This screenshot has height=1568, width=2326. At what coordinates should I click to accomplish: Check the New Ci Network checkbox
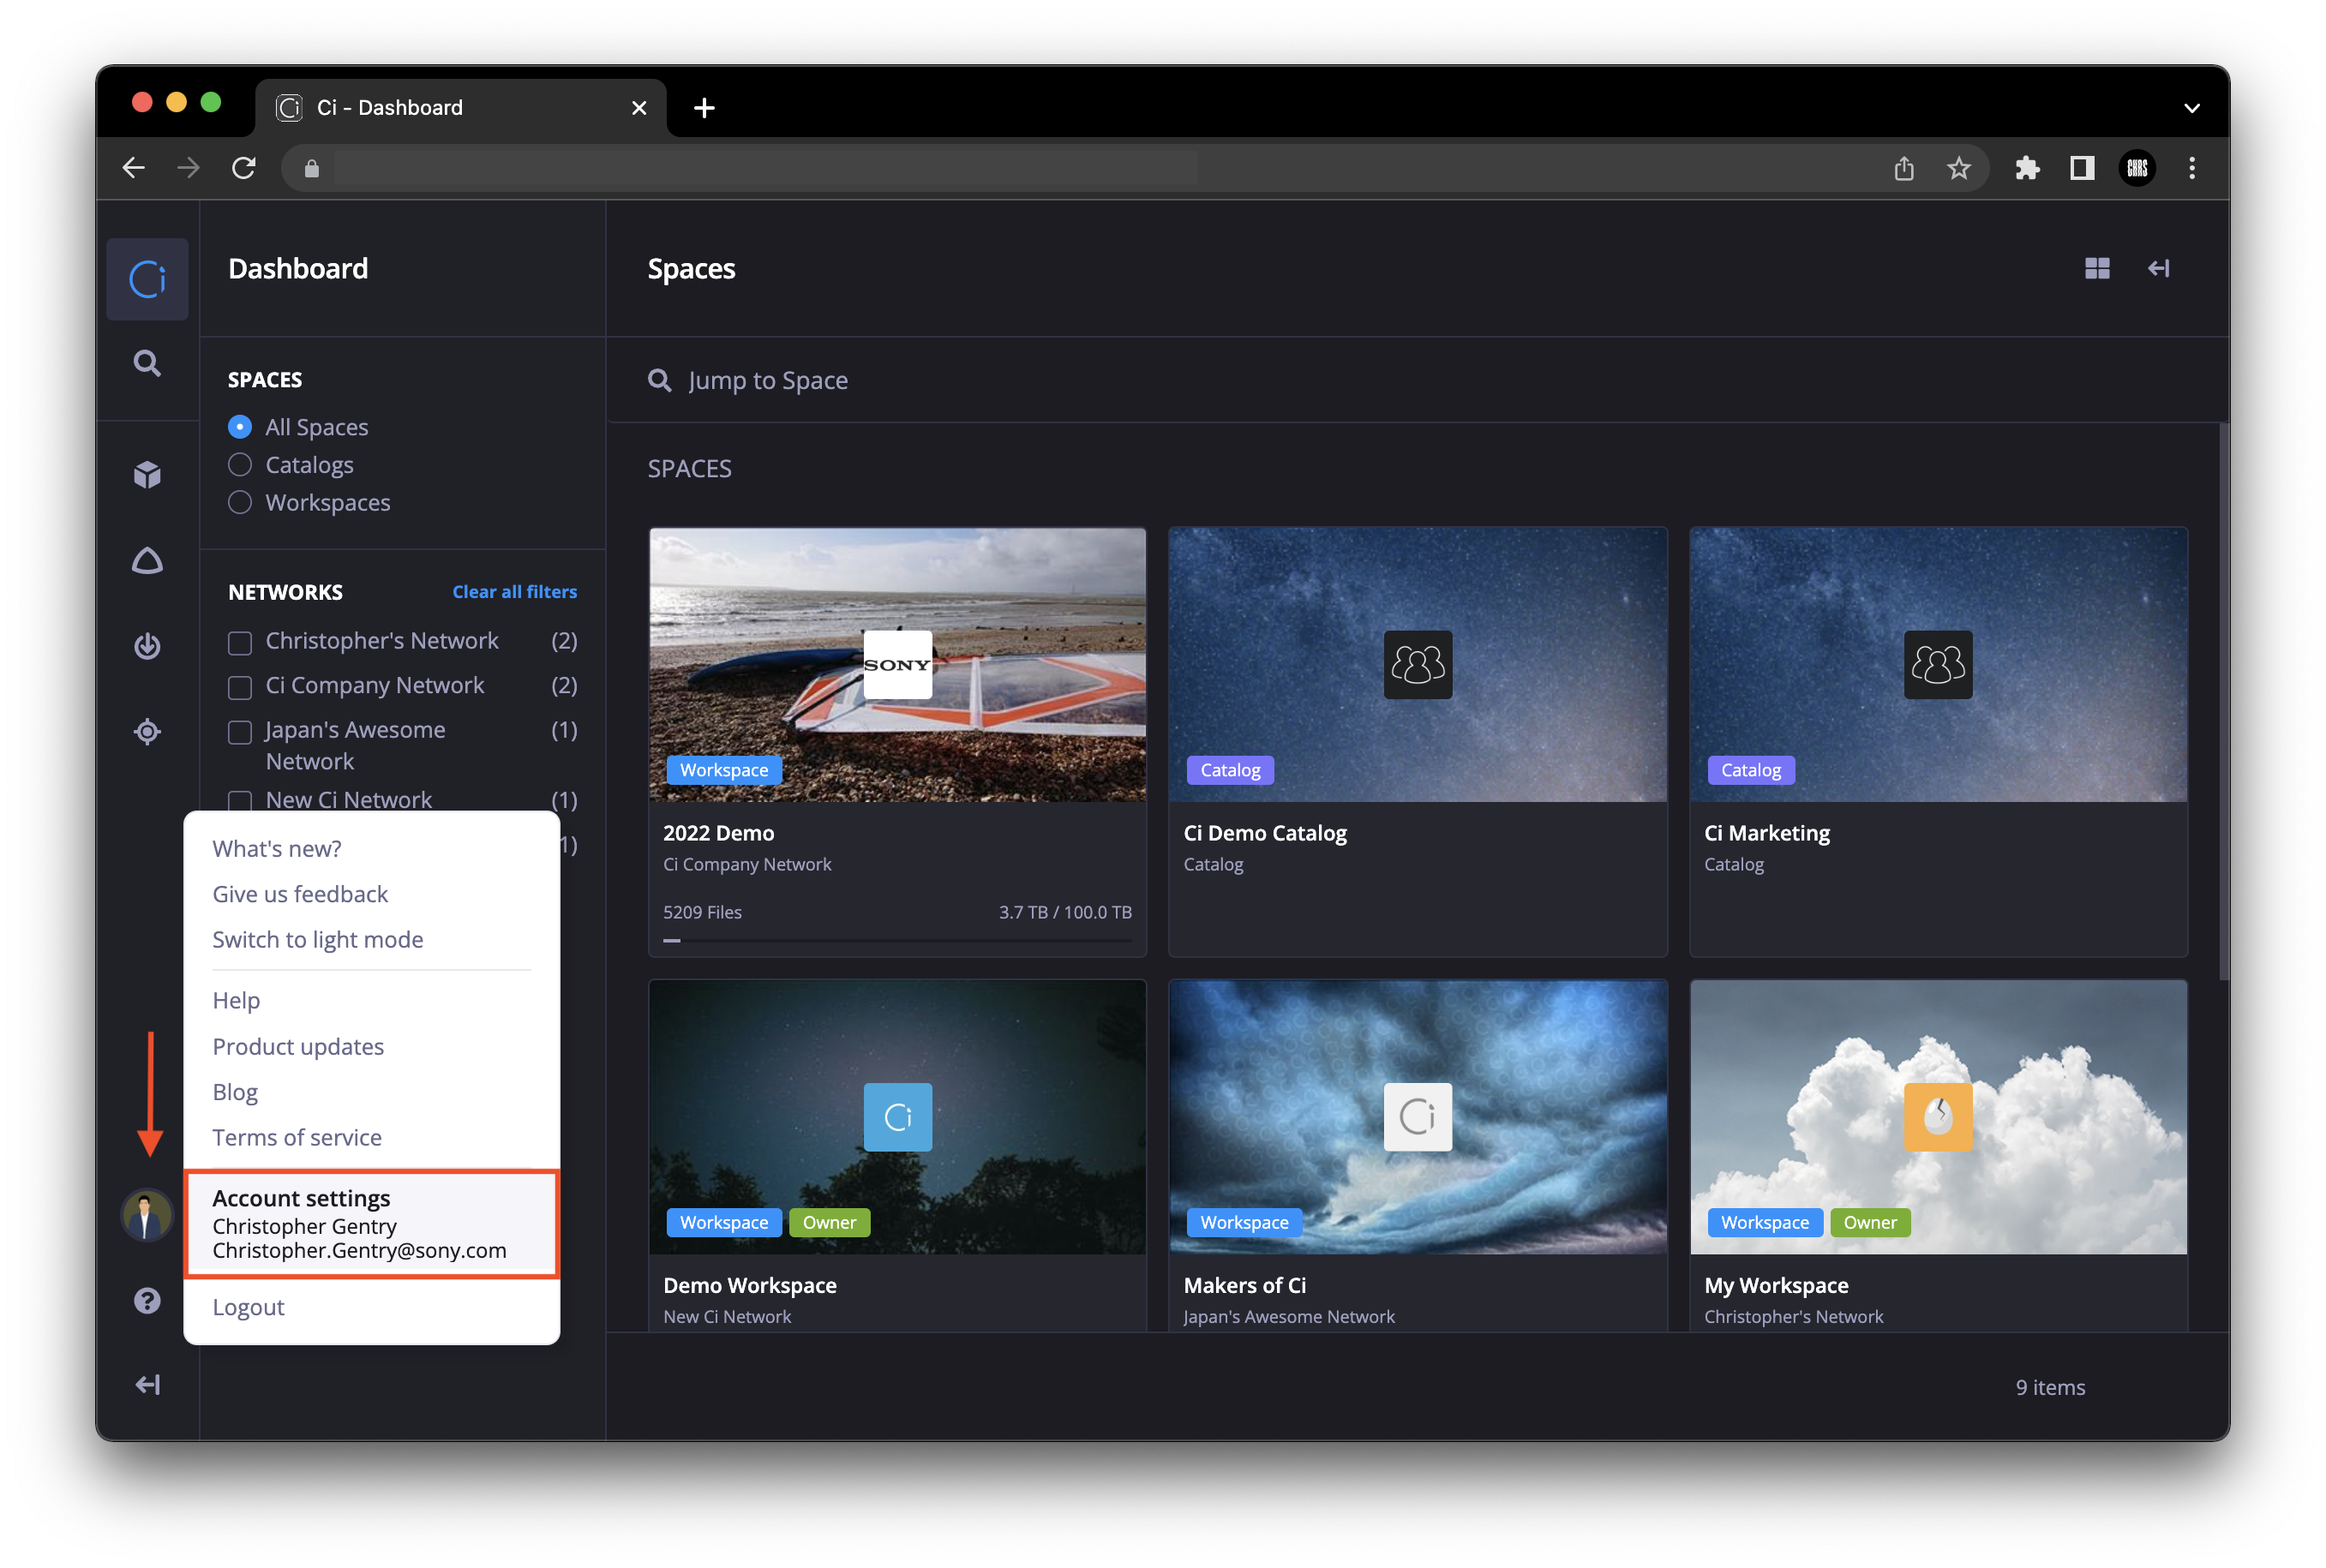pos(240,800)
